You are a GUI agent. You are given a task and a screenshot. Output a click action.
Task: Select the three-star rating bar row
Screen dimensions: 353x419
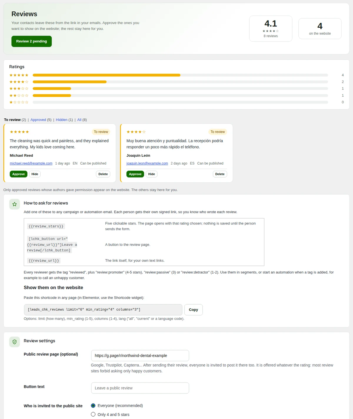point(176,89)
